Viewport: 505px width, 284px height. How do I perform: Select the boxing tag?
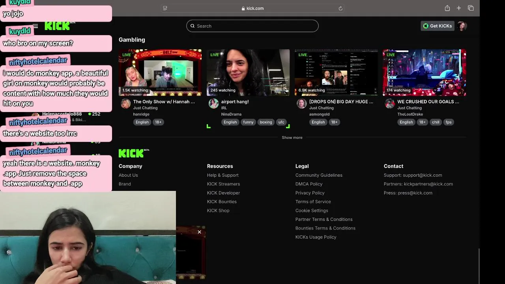click(x=266, y=122)
